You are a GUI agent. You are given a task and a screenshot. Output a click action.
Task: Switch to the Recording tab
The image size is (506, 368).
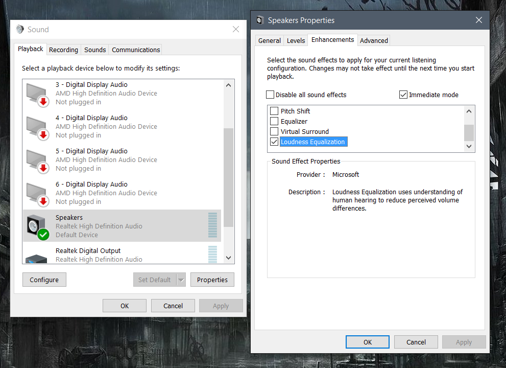[x=63, y=50]
